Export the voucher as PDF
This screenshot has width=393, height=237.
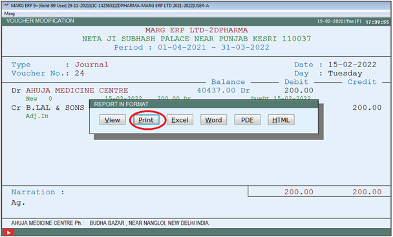click(x=248, y=120)
